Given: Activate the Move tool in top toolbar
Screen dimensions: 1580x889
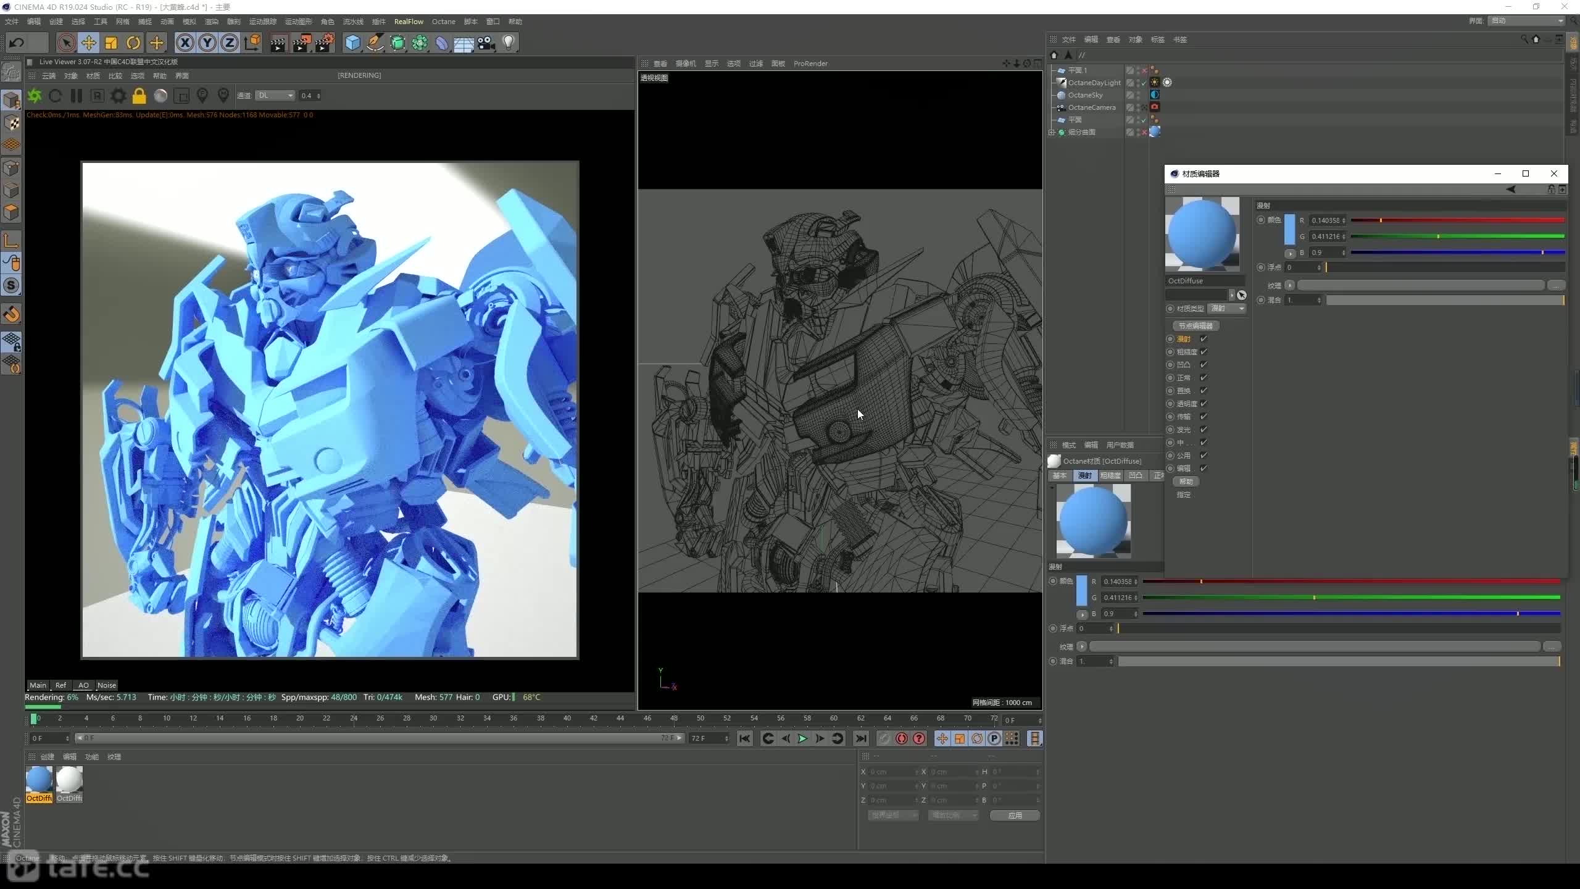Looking at the screenshot, I should (x=89, y=43).
